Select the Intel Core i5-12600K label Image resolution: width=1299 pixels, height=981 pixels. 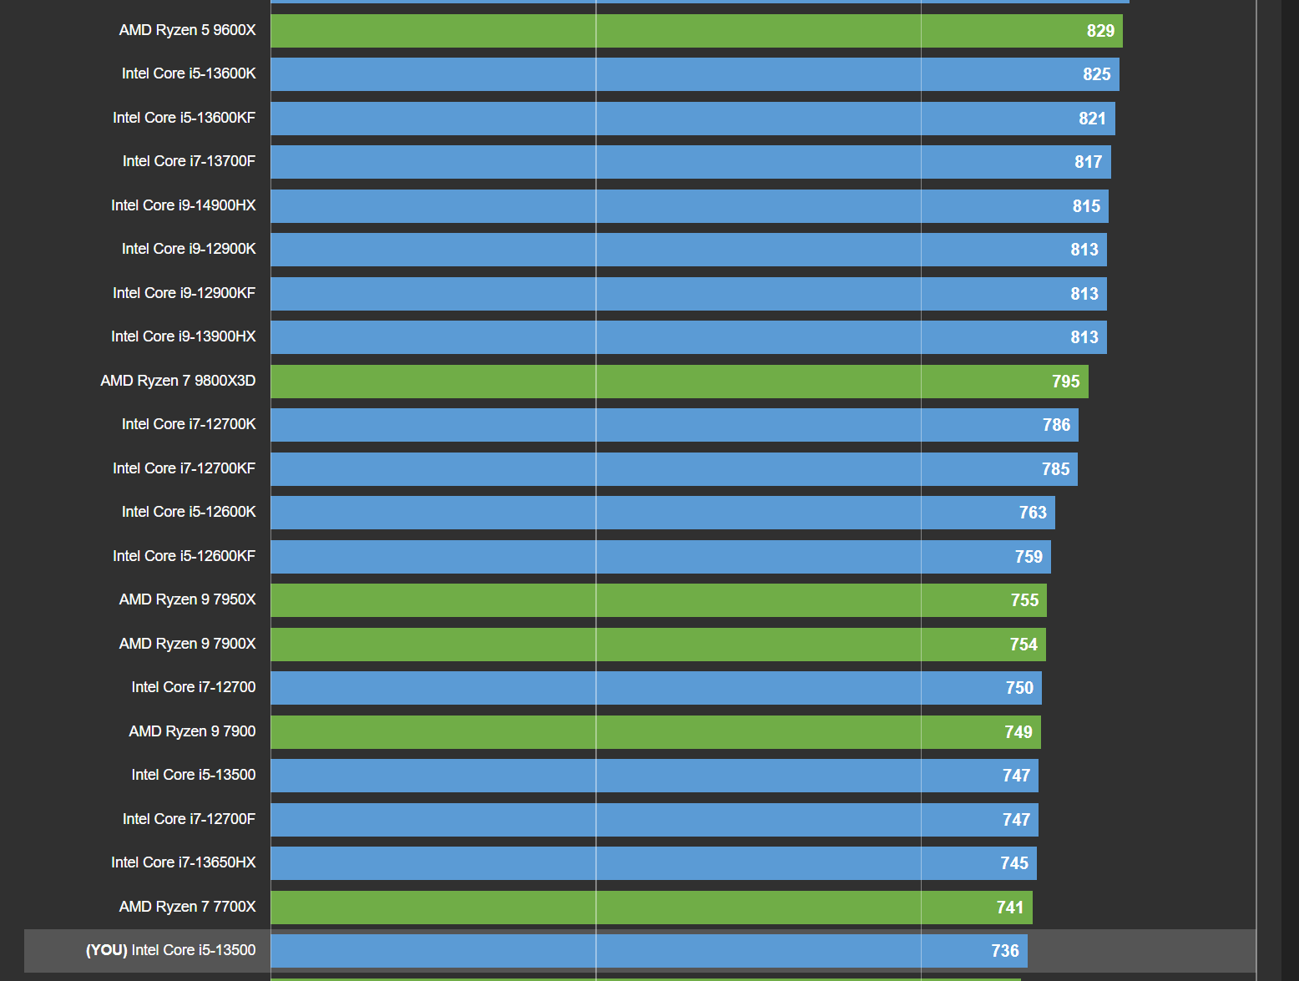[x=189, y=512]
